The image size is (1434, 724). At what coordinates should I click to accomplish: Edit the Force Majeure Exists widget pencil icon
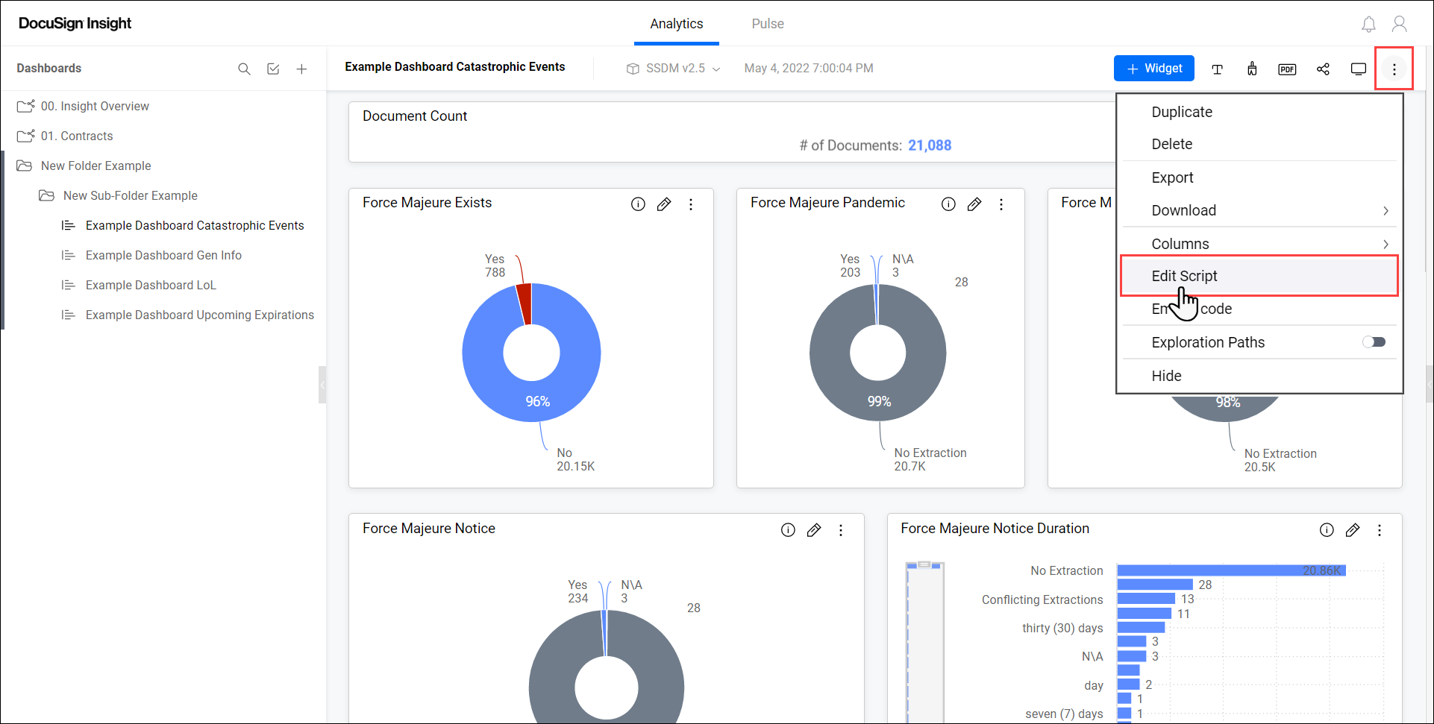click(x=664, y=204)
